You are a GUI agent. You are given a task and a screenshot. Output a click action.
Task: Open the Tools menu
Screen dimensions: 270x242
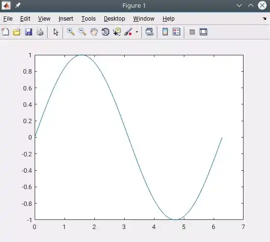[89, 19]
